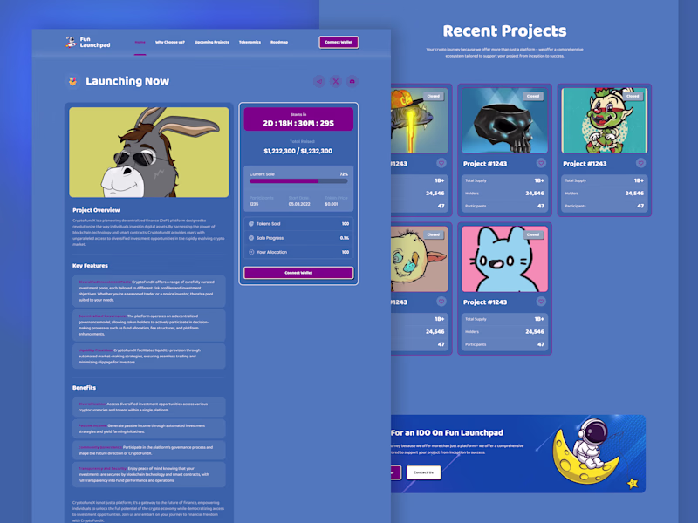The width and height of the screenshot is (698, 523).
Task: Click Project #1243 title under blue cat
Action: click(x=485, y=302)
